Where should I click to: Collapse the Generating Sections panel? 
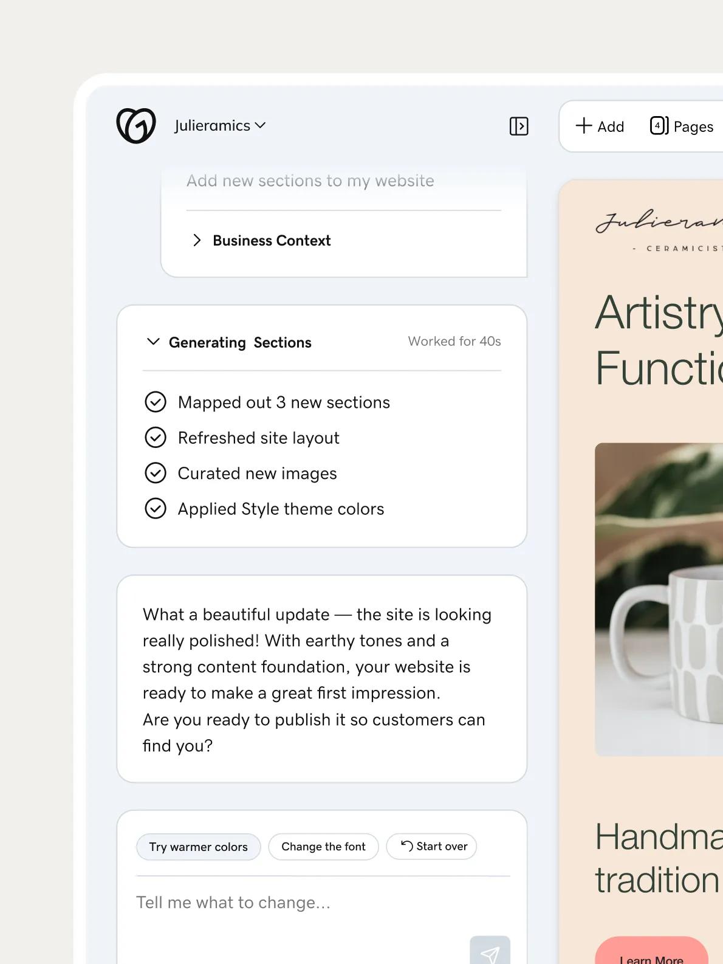(x=153, y=342)
